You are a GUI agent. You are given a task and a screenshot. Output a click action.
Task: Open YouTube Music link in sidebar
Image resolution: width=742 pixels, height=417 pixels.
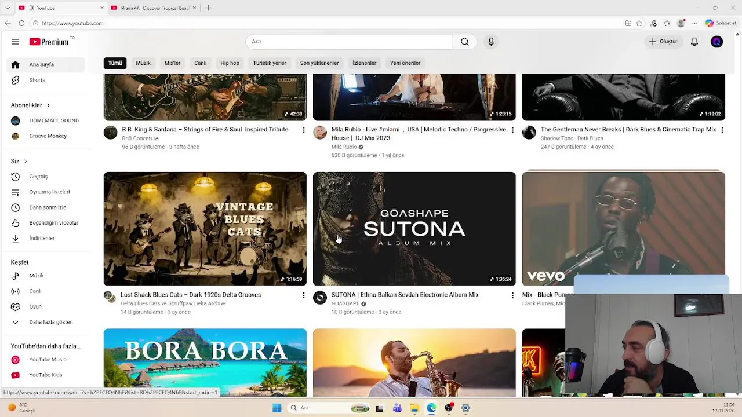[x=45, y=360]
